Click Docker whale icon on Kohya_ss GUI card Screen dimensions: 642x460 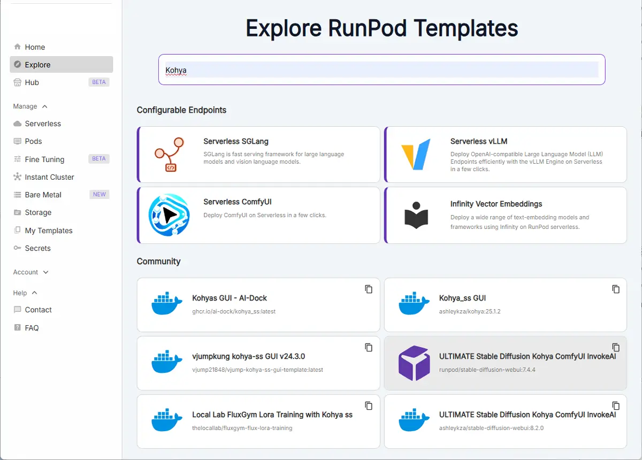[415, 304]
